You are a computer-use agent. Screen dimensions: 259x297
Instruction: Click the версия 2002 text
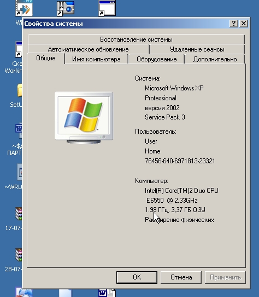[x=162, y=108]
